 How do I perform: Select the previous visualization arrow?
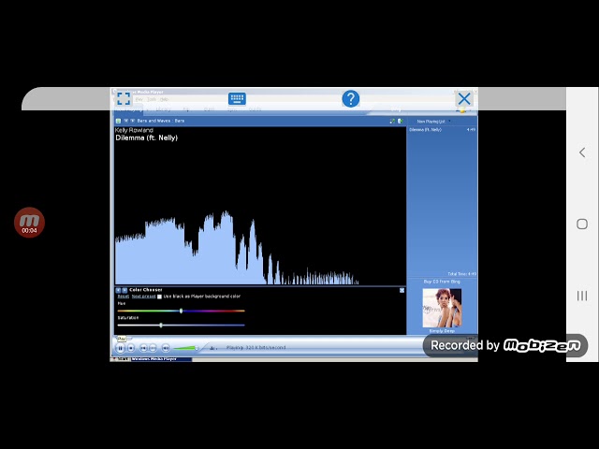125,121
